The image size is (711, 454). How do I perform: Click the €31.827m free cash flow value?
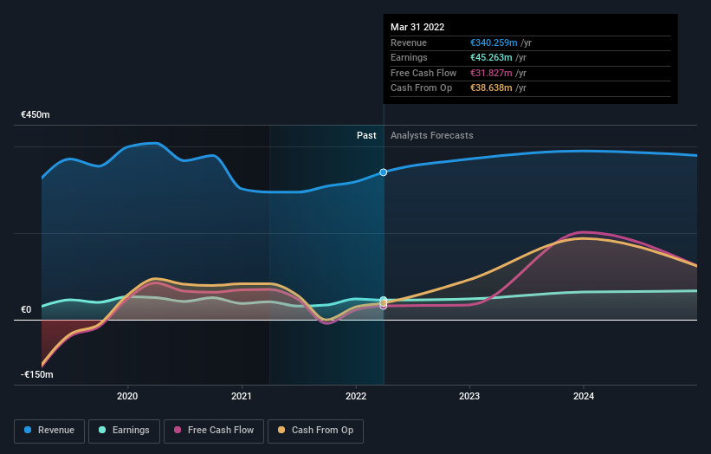coord(491,73)
